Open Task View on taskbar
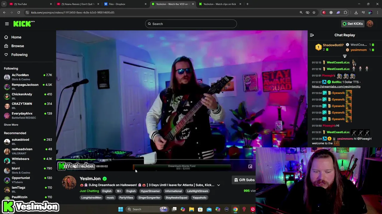The width and height of the screenshot is (382, 214). [174, 209]
